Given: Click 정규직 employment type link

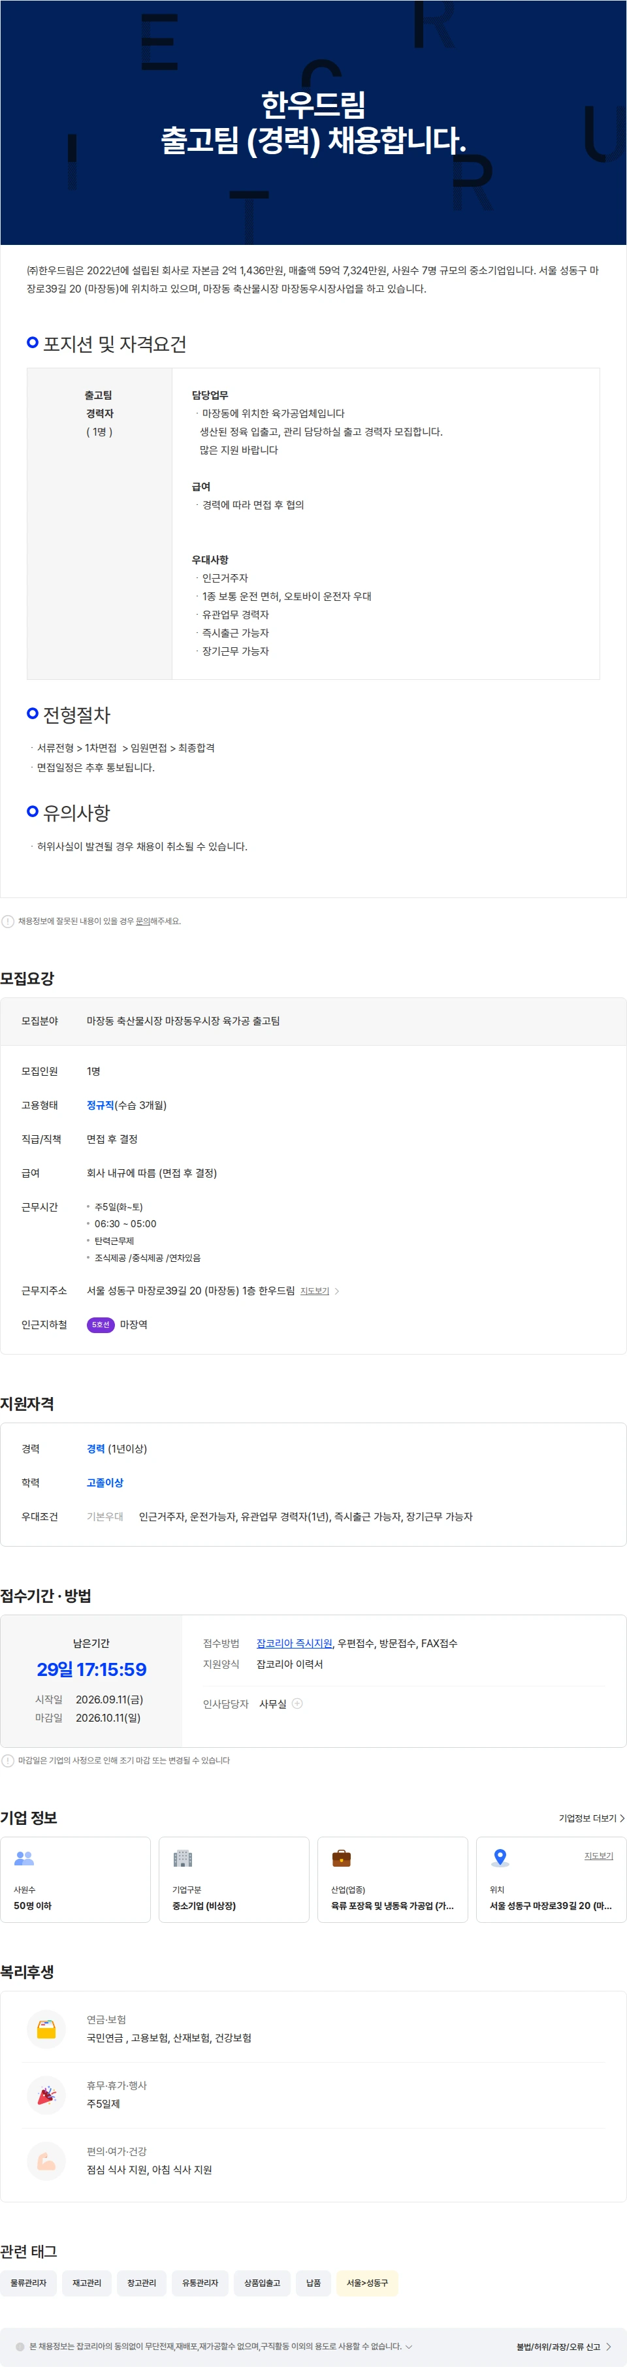Looking at the screenshot, I should 100,1105.
